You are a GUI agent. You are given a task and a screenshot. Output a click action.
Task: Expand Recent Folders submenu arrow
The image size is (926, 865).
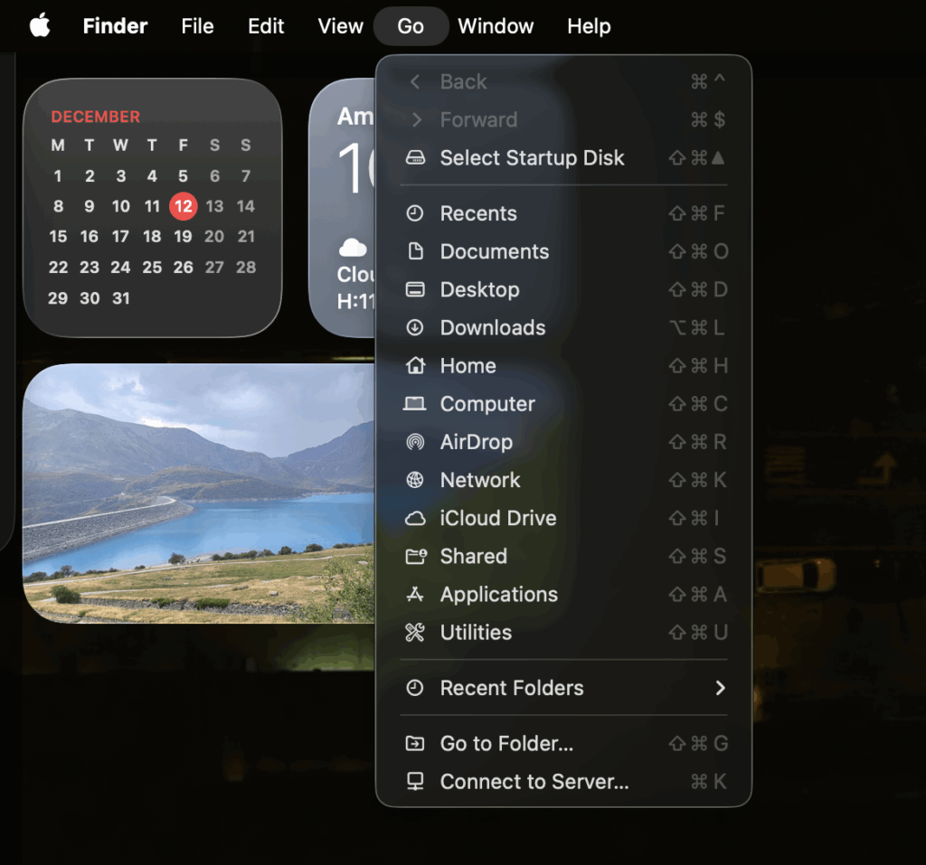coord(720,688)
